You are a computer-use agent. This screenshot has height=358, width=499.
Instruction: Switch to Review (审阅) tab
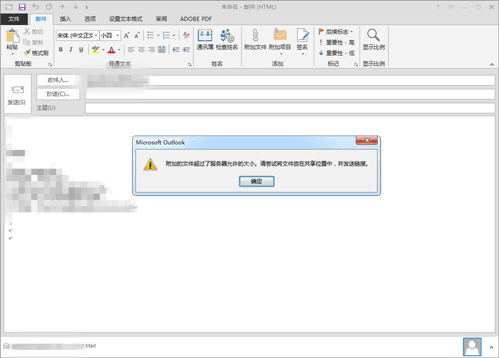(161, 19)
